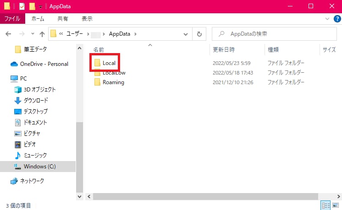Screen dimensions: 342x210
Task: Select OneDrive - Personal in sidebar
Action: point(44,64)
